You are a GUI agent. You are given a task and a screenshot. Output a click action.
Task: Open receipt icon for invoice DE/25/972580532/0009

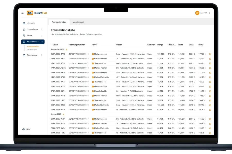(x=210, y=73)
